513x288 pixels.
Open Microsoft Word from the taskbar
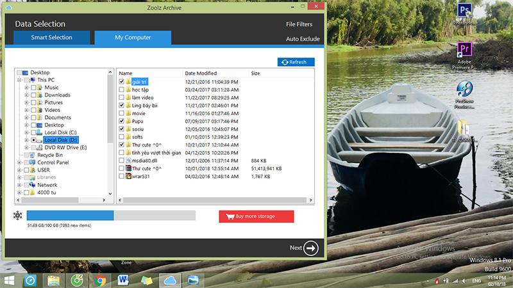[x=123, y=280]
